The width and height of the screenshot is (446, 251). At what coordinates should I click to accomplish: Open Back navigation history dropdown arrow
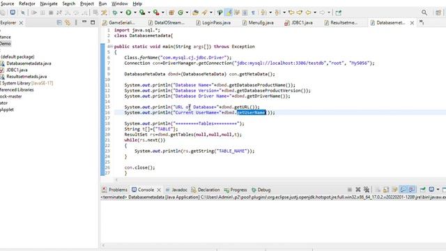(315, 13)
